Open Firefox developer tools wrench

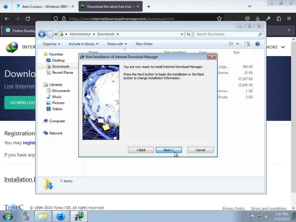(268, 19)
